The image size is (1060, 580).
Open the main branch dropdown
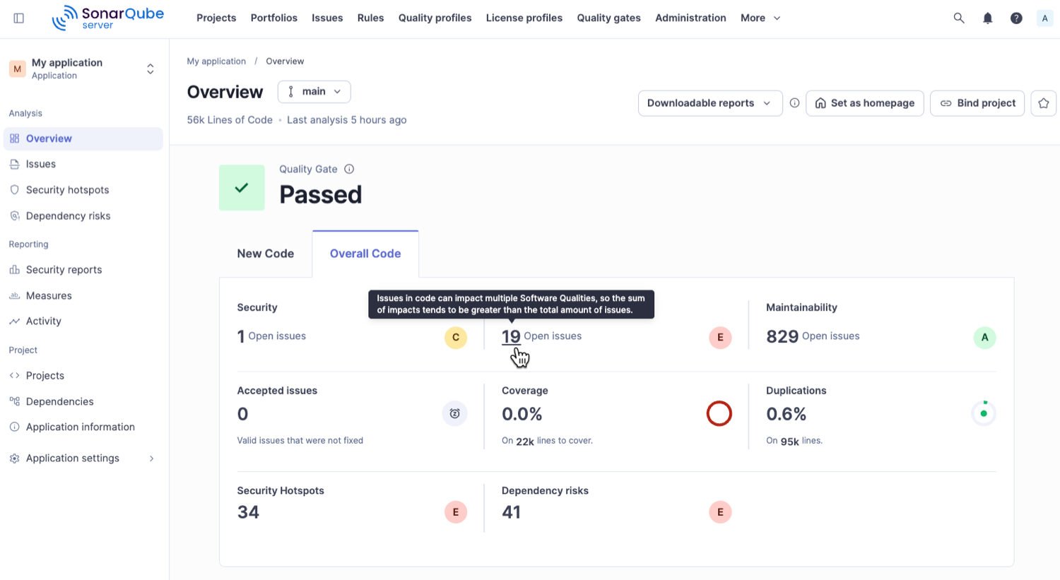[314, 92]
